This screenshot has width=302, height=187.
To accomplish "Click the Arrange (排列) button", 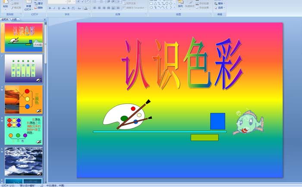I will tap(180, 5).
